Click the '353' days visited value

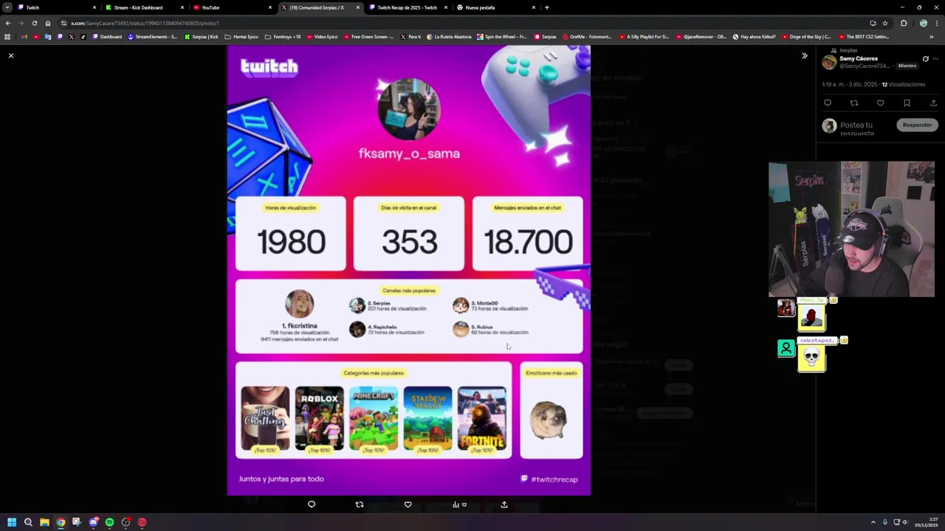pyautogui.click(x=409, y=242)
